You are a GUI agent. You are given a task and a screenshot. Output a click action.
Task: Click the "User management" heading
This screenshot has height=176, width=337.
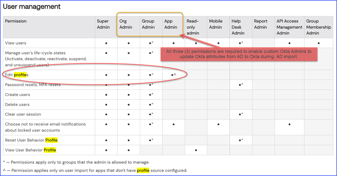32,7
